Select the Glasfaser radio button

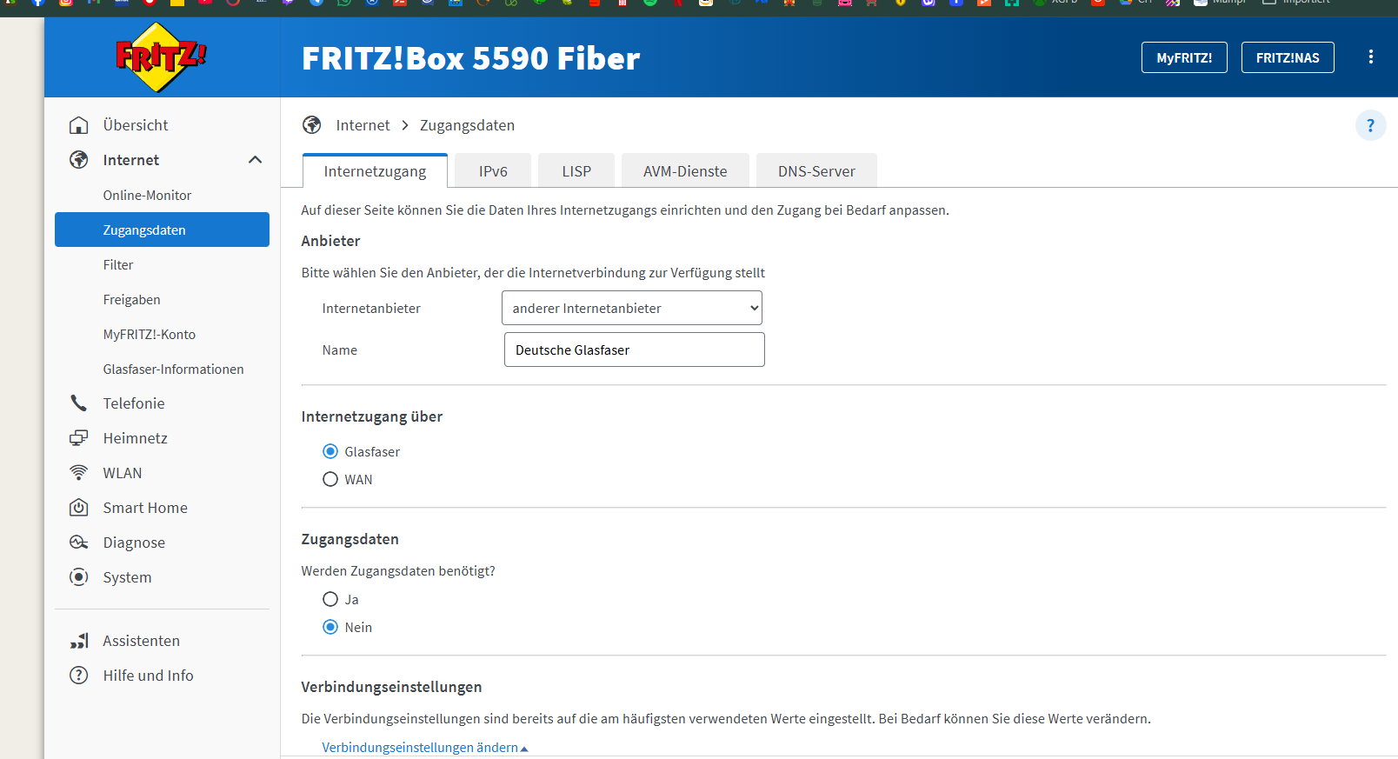(330, 451)
